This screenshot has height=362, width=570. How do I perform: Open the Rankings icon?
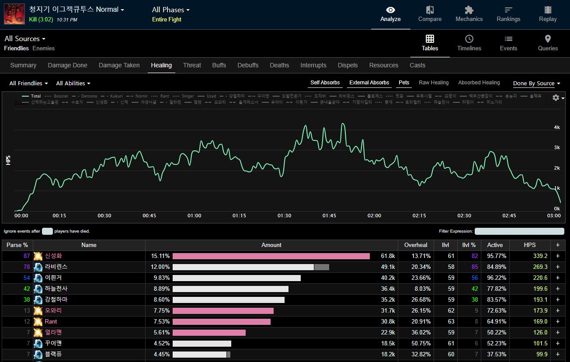pos(508,10)
